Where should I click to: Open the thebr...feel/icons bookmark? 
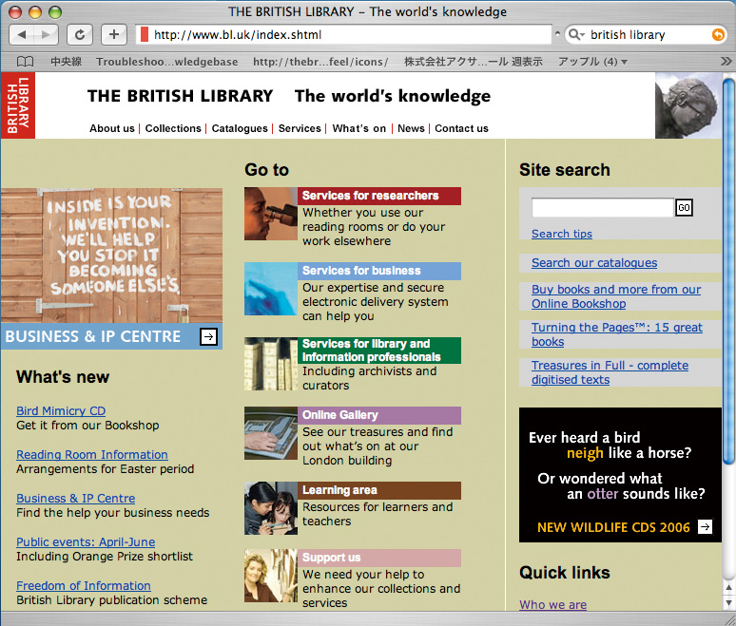(320, 62)
